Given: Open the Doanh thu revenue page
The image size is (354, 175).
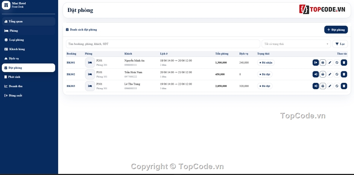Looking at the screenshot, I should tap(28, 86).
